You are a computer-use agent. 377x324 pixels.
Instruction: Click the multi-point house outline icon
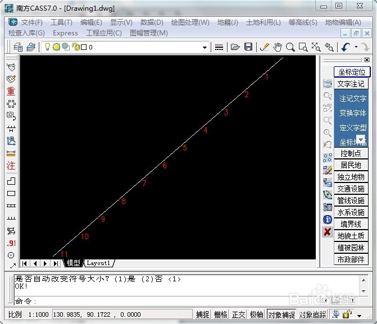pyautogui.click(x=11, y=181)
